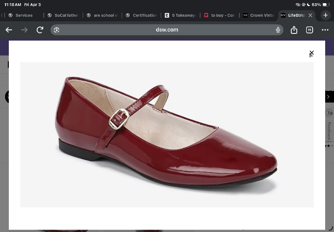The height and width of the screenshot is (232, 334).
Task: Switch to the Crown Vintage tab
Action: coord(259,15)
